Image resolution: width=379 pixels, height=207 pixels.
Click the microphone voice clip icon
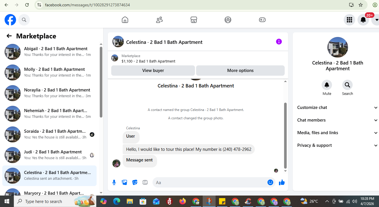point(114,182)
